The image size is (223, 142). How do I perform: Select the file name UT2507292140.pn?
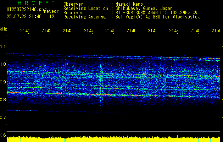26,10
